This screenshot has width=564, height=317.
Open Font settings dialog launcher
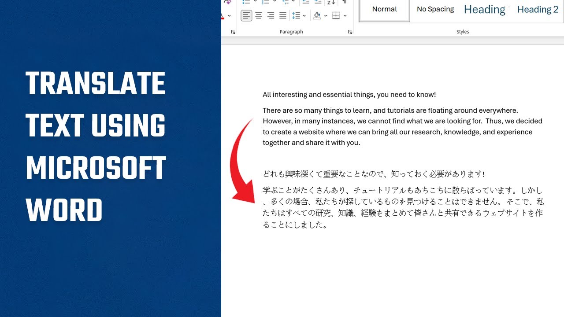point(233,32)
